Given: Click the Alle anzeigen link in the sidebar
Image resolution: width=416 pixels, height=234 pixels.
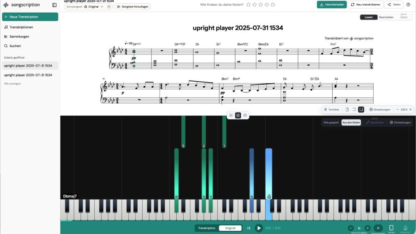Looking at the screenshot, I should click(13, 84).
